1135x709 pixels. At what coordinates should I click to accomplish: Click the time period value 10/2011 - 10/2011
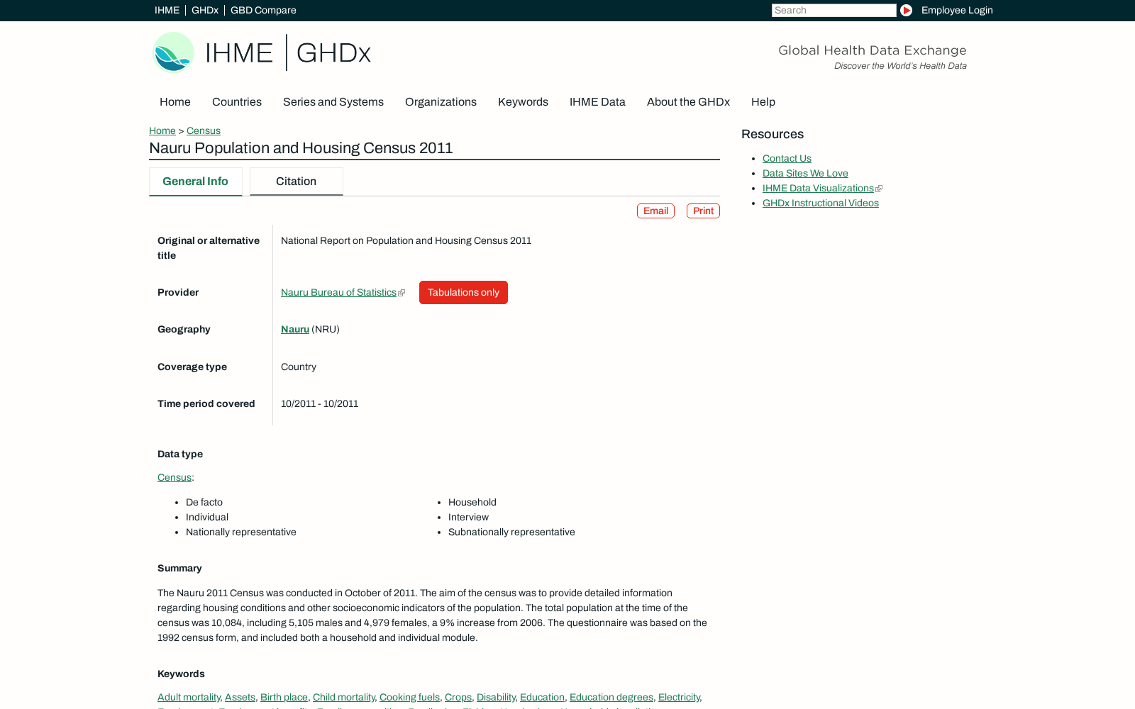[320, 403]
